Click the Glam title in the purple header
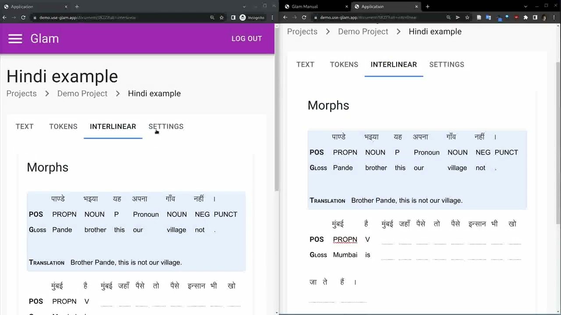Image resolution: width=561 pixels, height=315 pixels. point(45,38)
